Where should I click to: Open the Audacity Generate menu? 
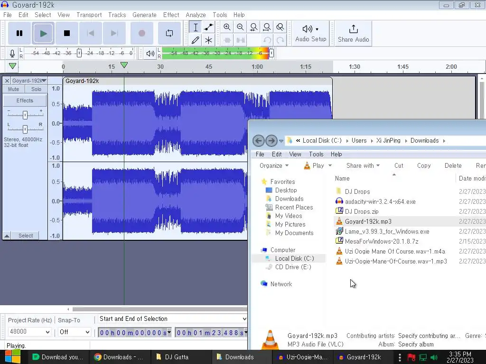[x=144, y=15]
